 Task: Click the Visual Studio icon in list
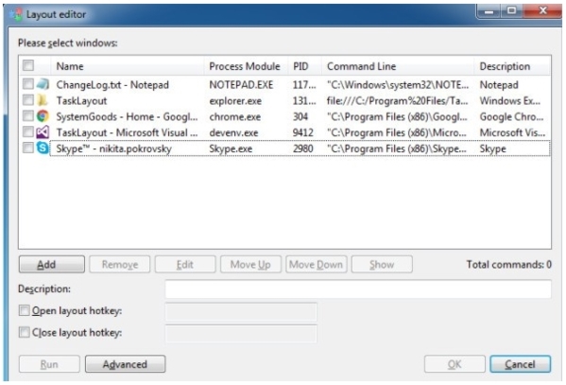click(43, 131)
